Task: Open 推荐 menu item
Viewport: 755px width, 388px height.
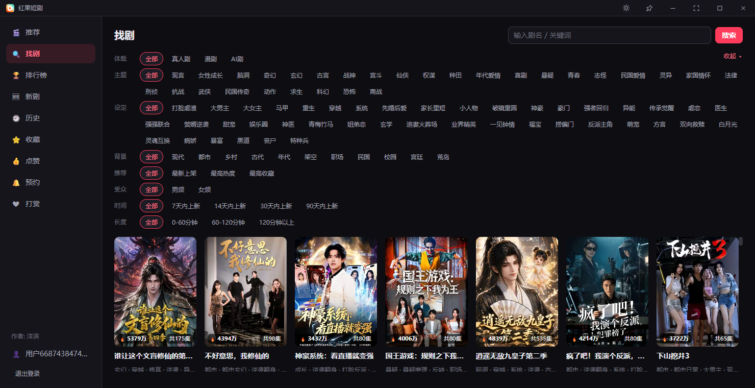Action: (51, 32)
